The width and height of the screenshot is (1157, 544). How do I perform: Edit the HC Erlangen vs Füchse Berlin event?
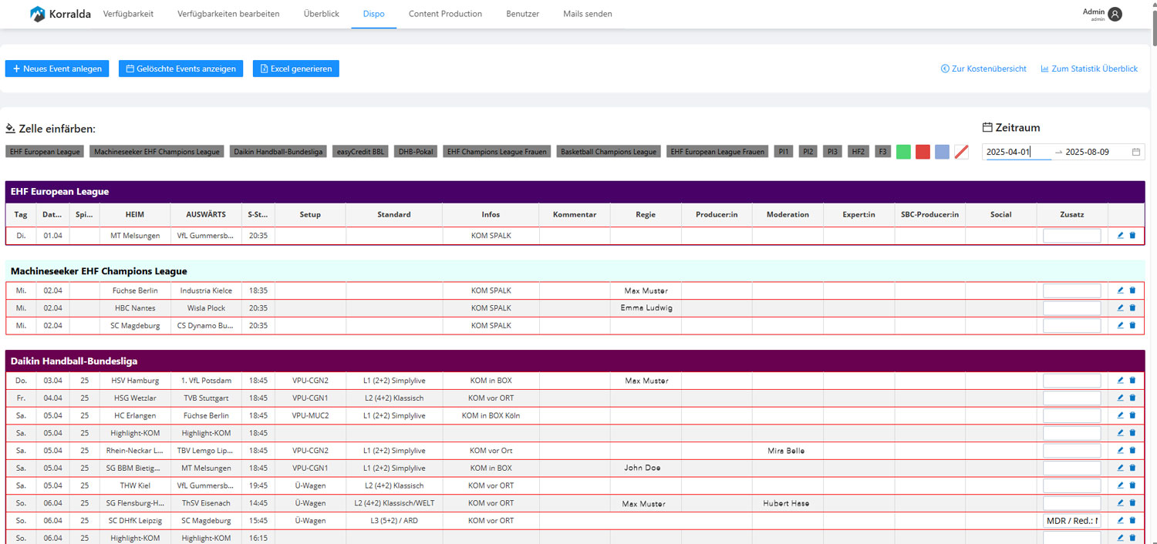(1121, 416)
